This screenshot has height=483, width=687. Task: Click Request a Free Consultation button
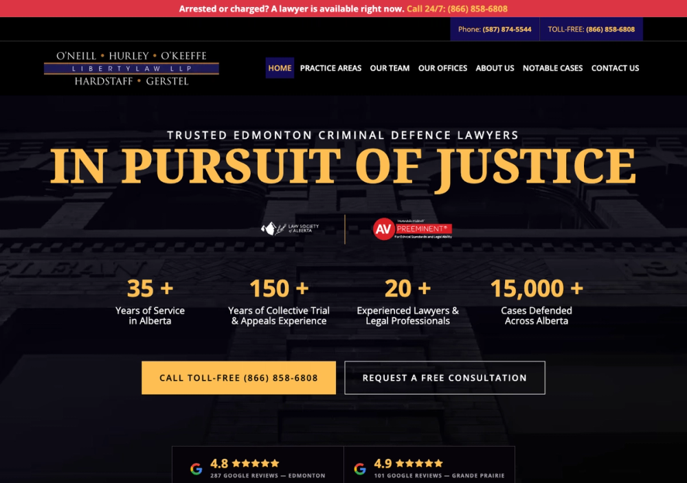(444, 378)
